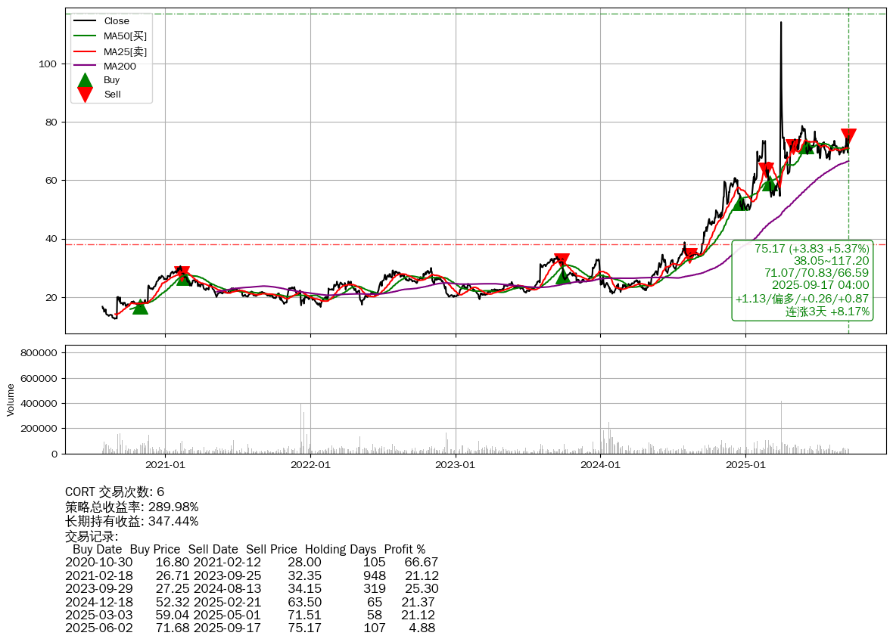This screenshot has width=893, height=642.
Task: Click the red Sell triangle in the legend
Action: [86, 95]
